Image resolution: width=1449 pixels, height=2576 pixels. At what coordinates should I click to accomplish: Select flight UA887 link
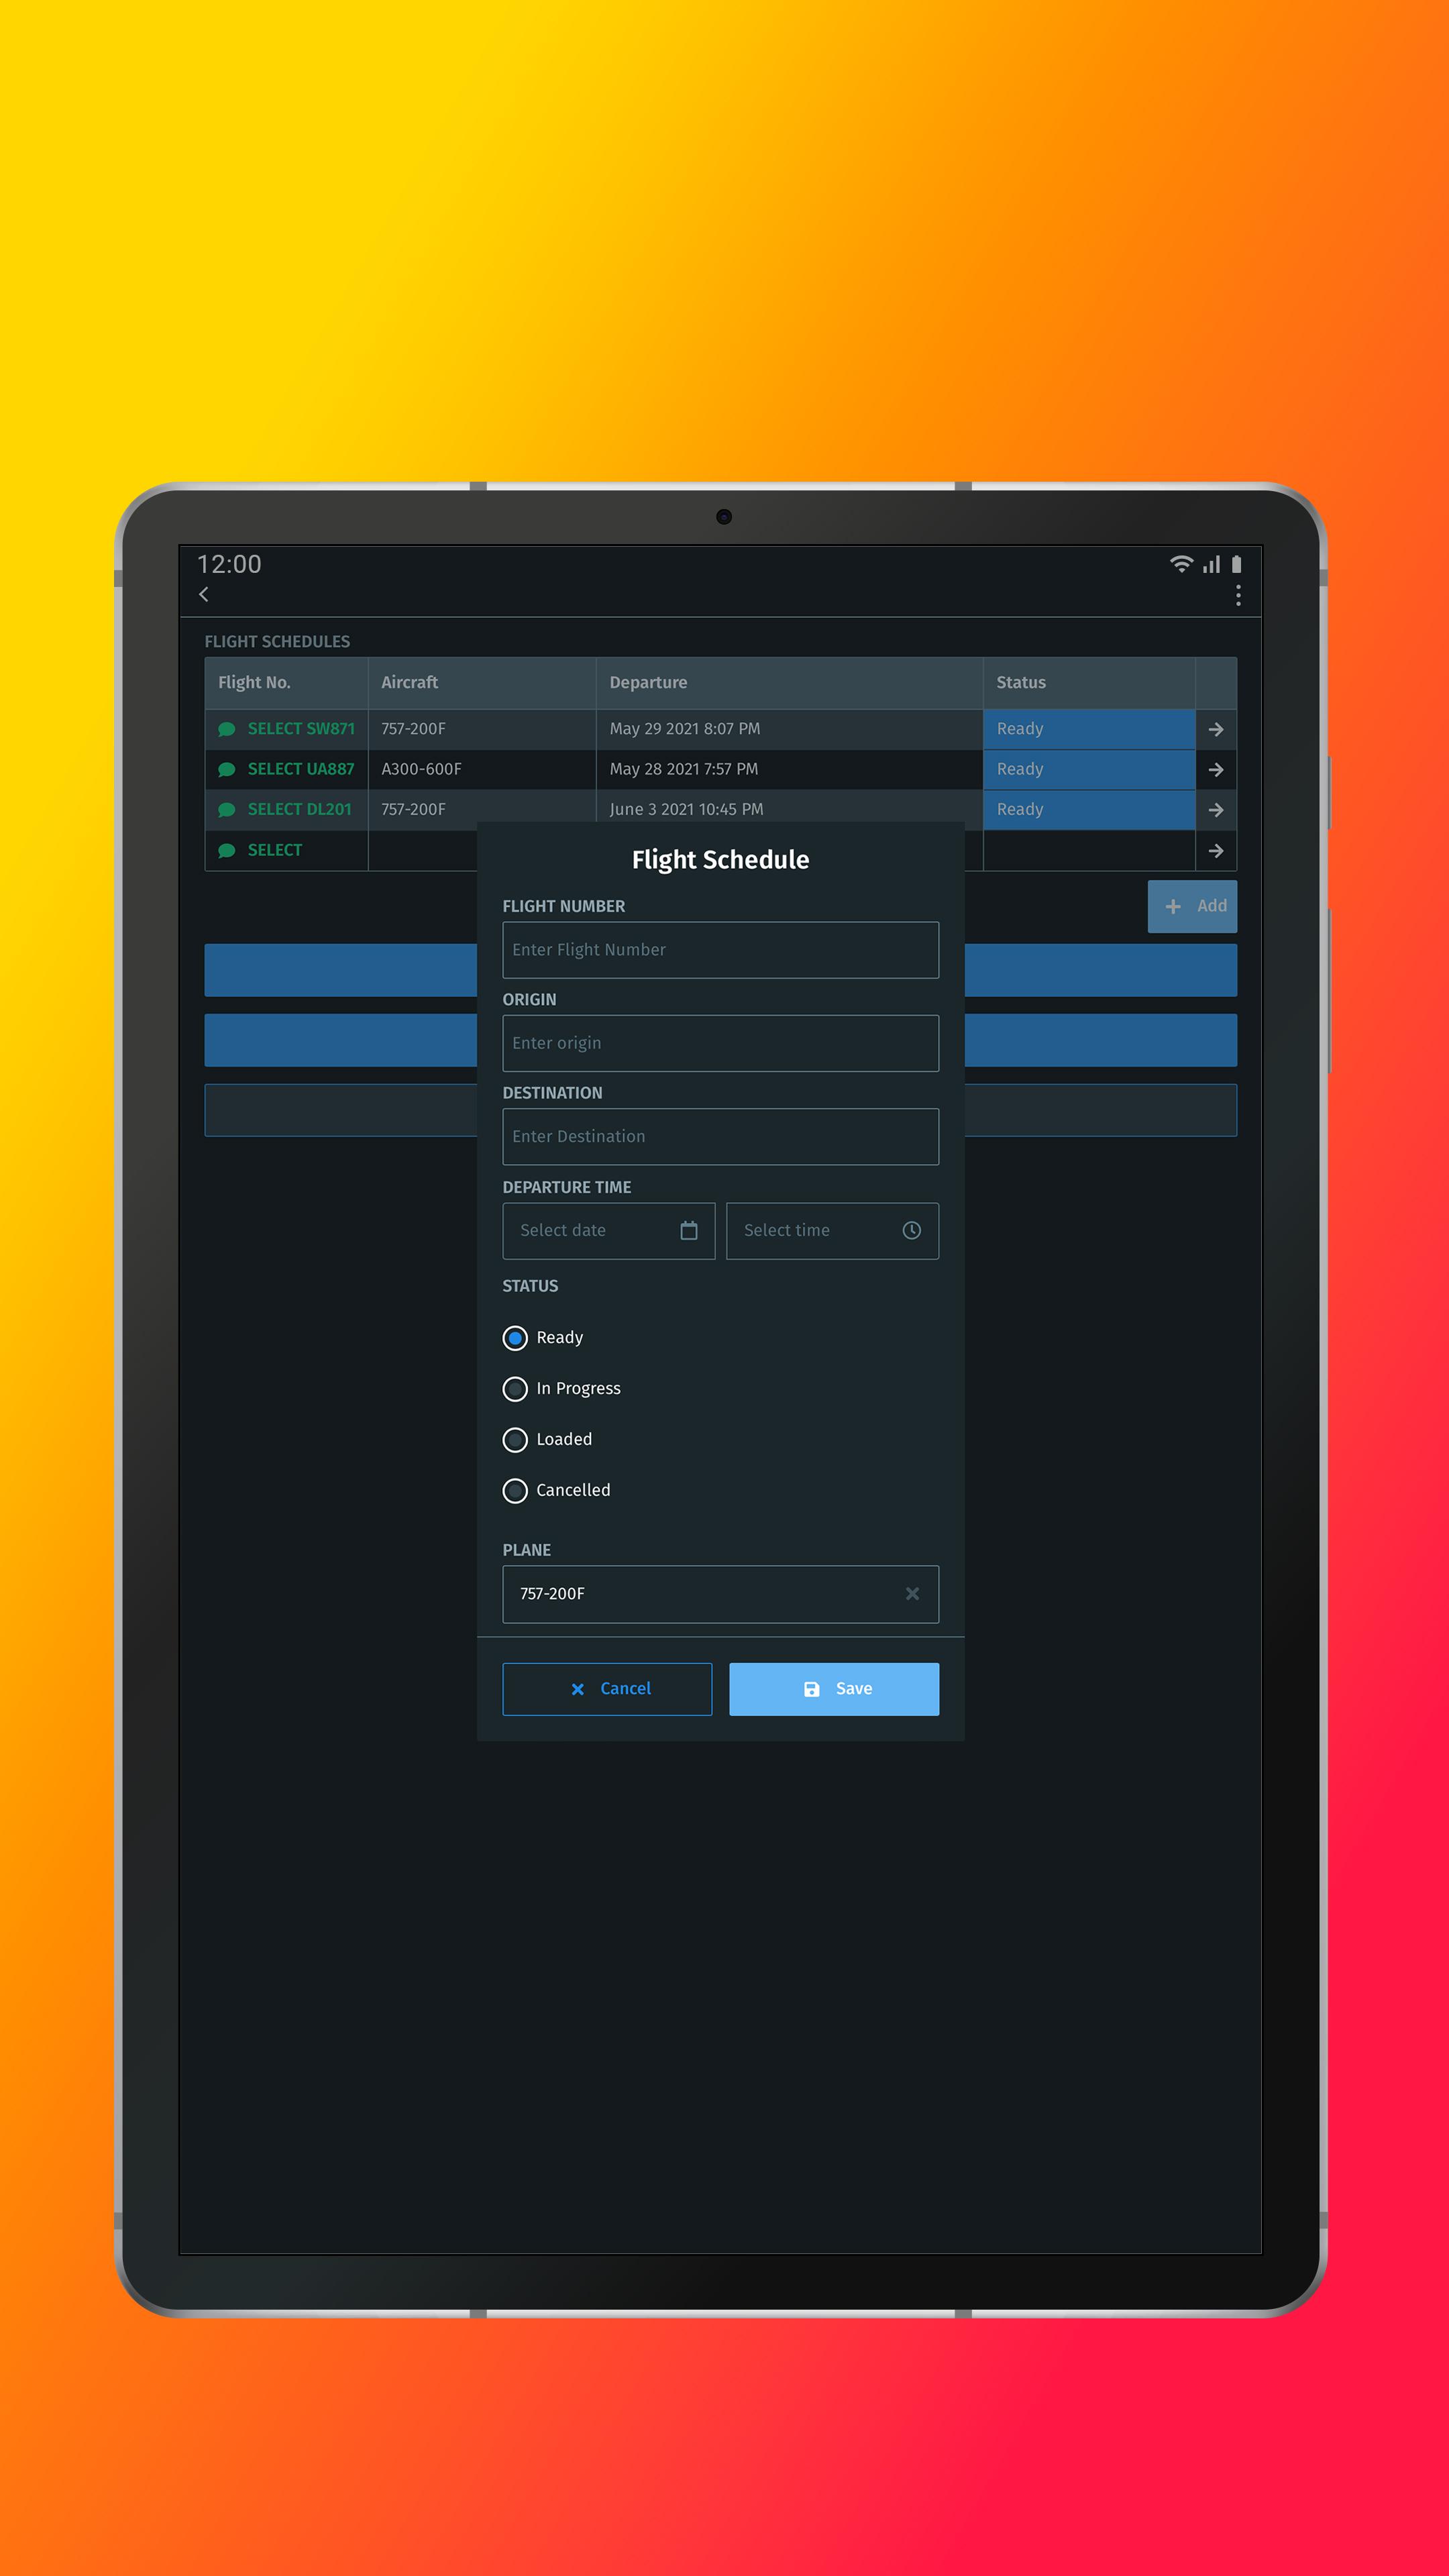click(301, 769)
